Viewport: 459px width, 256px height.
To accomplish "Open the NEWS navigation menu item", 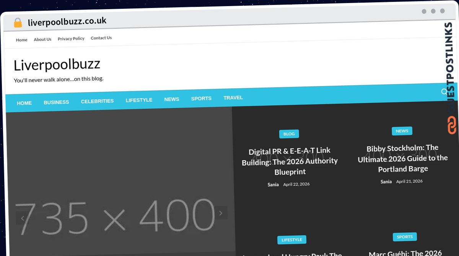I will pos(172,99).
